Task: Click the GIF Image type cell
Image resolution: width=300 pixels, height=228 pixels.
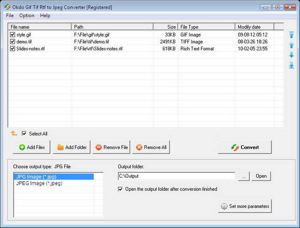Action: point(191,35)
